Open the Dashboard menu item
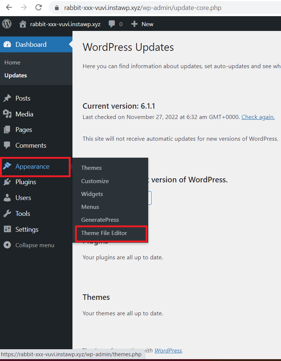 click(x=31, y=45)
